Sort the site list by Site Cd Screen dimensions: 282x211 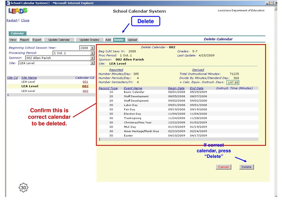point(12,78)
